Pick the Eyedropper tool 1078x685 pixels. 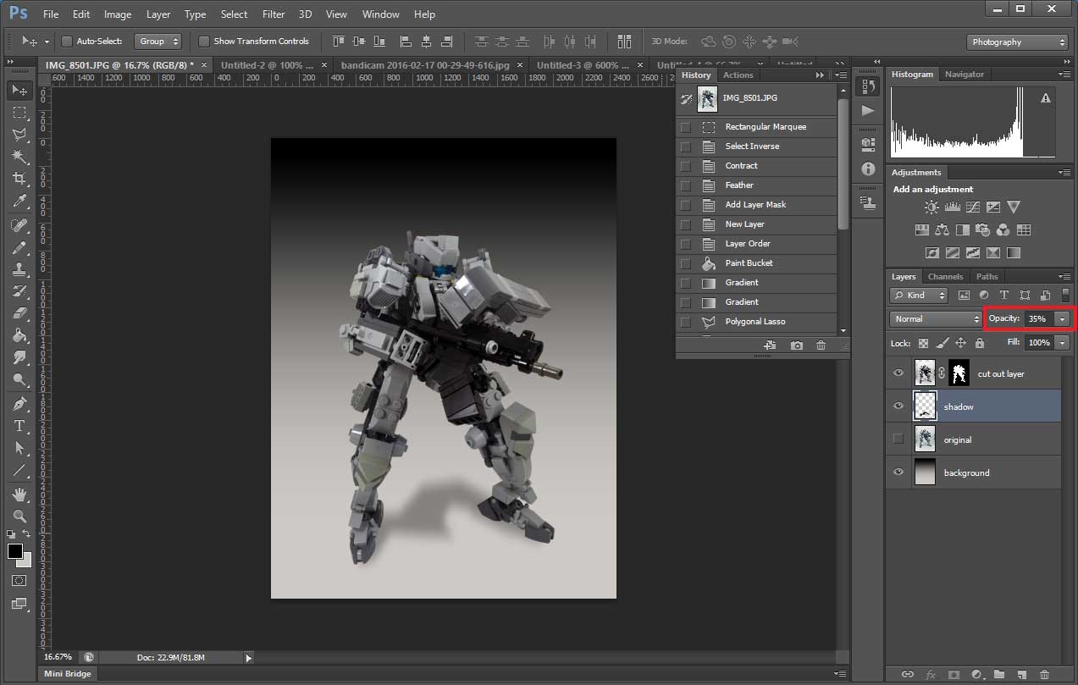tap(19, 202)
